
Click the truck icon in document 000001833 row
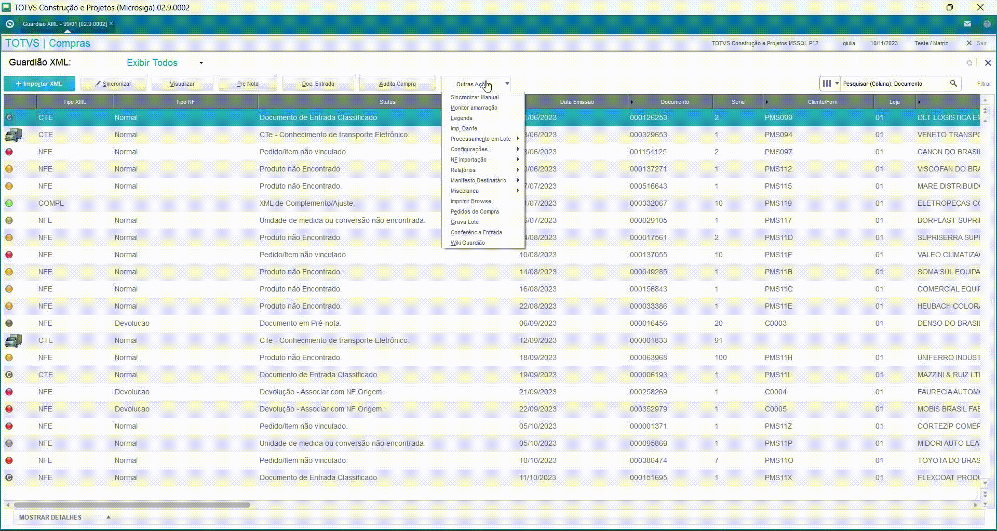tap(14, 341)
